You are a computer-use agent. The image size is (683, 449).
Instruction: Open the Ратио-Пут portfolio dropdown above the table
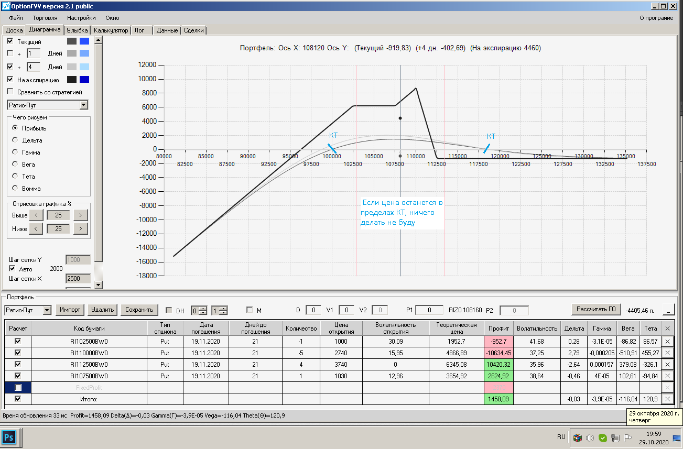47,310
